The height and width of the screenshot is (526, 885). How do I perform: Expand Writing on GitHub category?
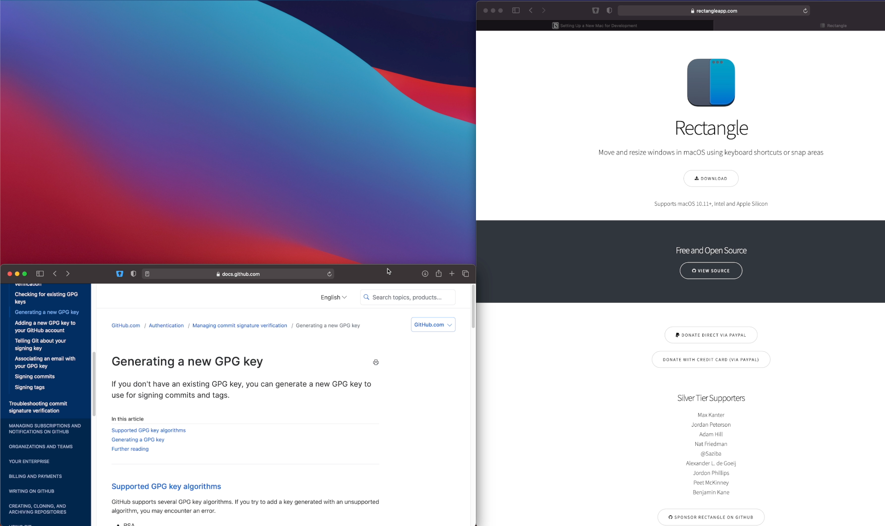(x=32, y=491)
